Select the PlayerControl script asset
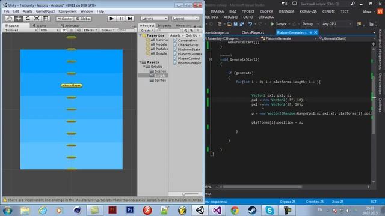 pyautogui.click(x=186, y=59)
